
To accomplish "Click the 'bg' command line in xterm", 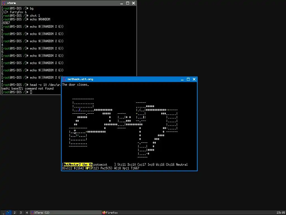I will [x=17, y=8].
